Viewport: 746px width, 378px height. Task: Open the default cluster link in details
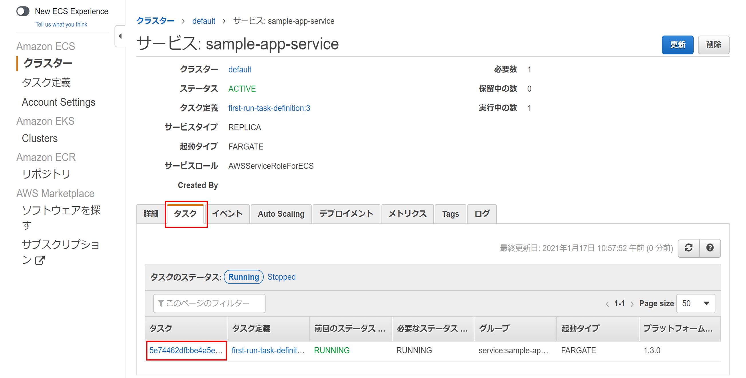(x=240, y=70)
